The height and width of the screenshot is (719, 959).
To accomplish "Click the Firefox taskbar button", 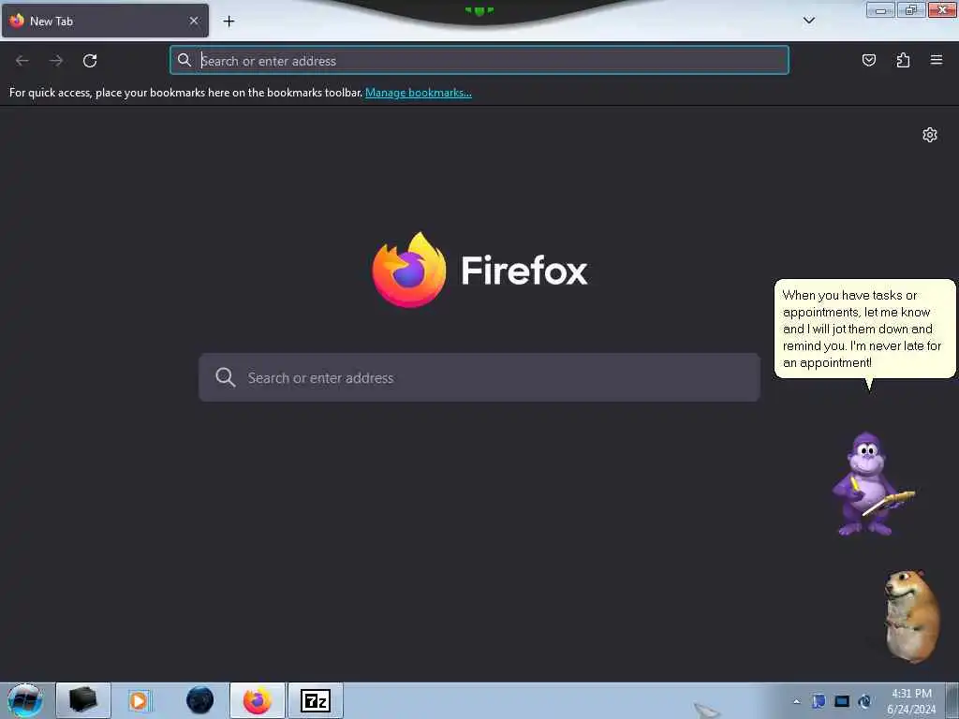I will click(258, 700).
